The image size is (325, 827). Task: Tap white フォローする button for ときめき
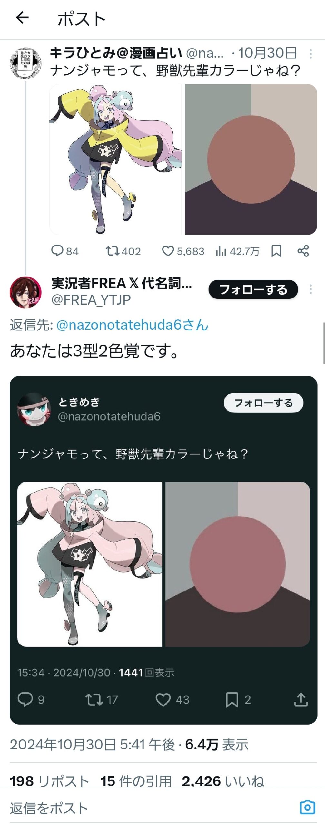pyautogui.click(x=263, y=403)
